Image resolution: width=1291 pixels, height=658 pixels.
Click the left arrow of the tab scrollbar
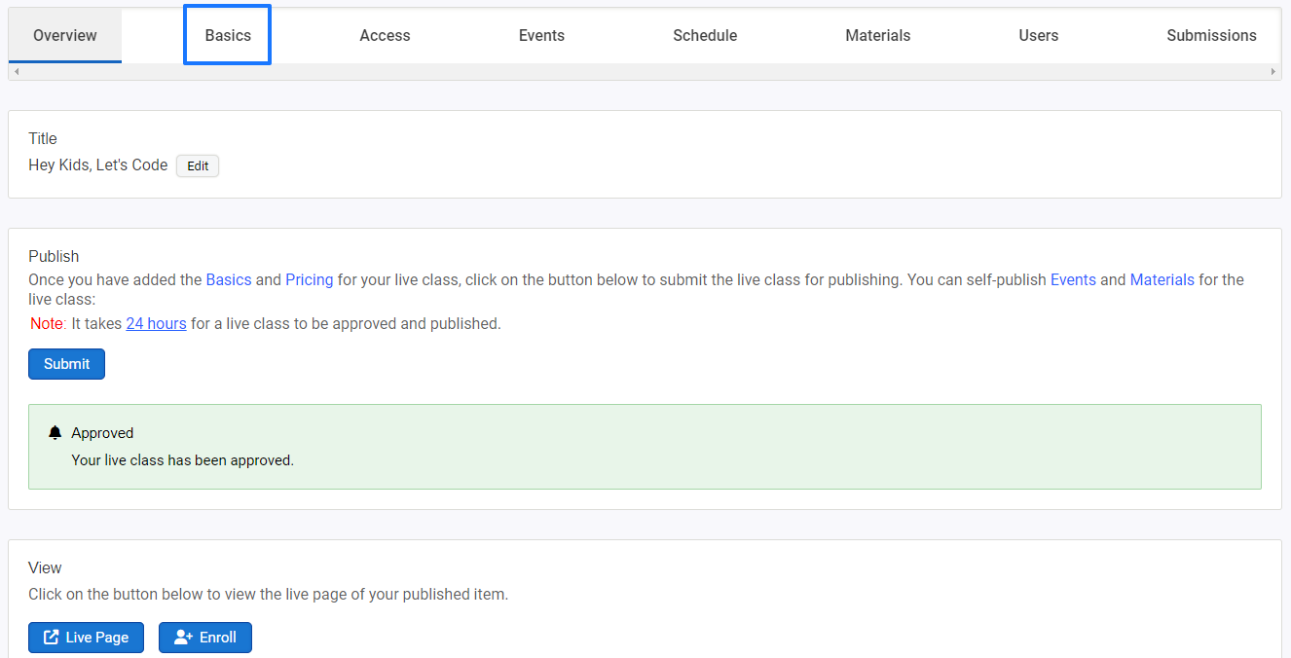(x=17, y=72)
